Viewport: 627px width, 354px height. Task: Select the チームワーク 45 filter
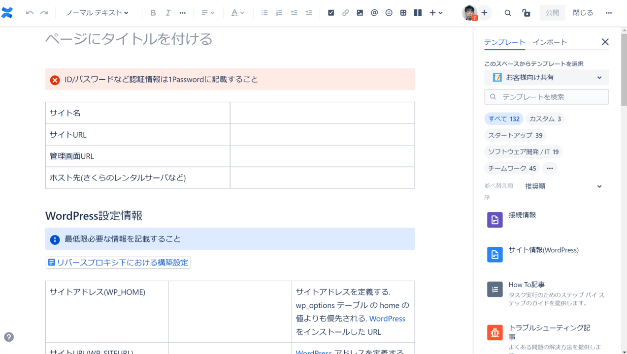[512, 168]
